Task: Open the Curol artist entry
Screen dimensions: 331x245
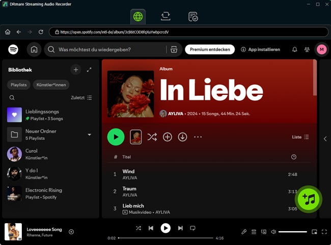Action: [x=49, y=154]
